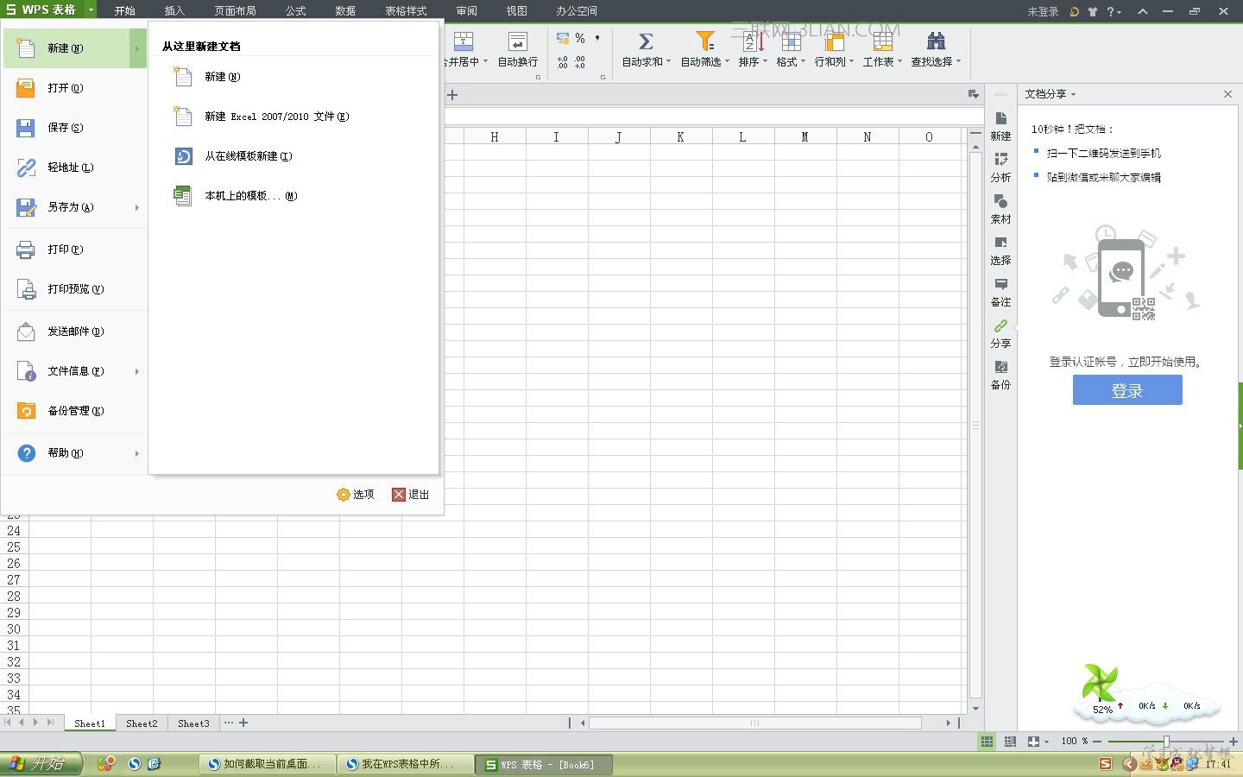Image resolution: width=1243 pixels, height=777 pixels.
Task: Click the 新建 icon in side panel
Action: click(1000, 118)
